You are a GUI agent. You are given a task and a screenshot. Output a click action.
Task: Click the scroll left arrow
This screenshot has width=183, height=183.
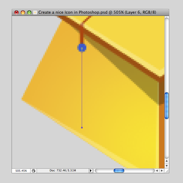(x=157, y=170)
